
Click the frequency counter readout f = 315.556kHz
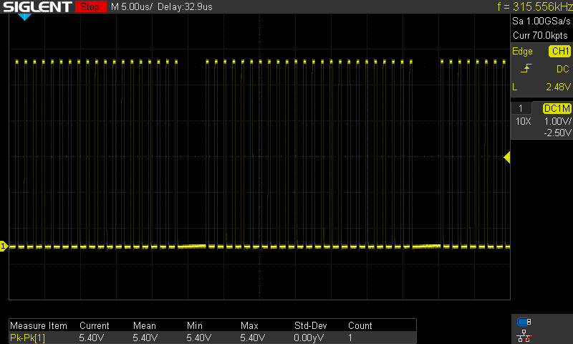(534, 6)
